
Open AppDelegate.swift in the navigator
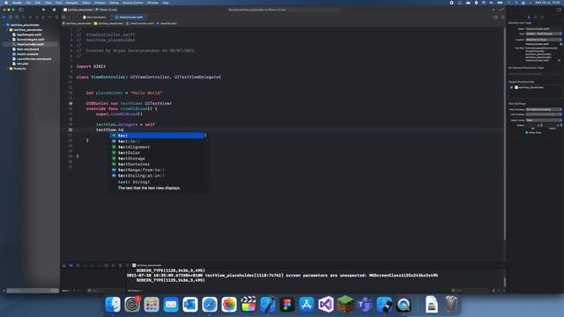[29, 34]
